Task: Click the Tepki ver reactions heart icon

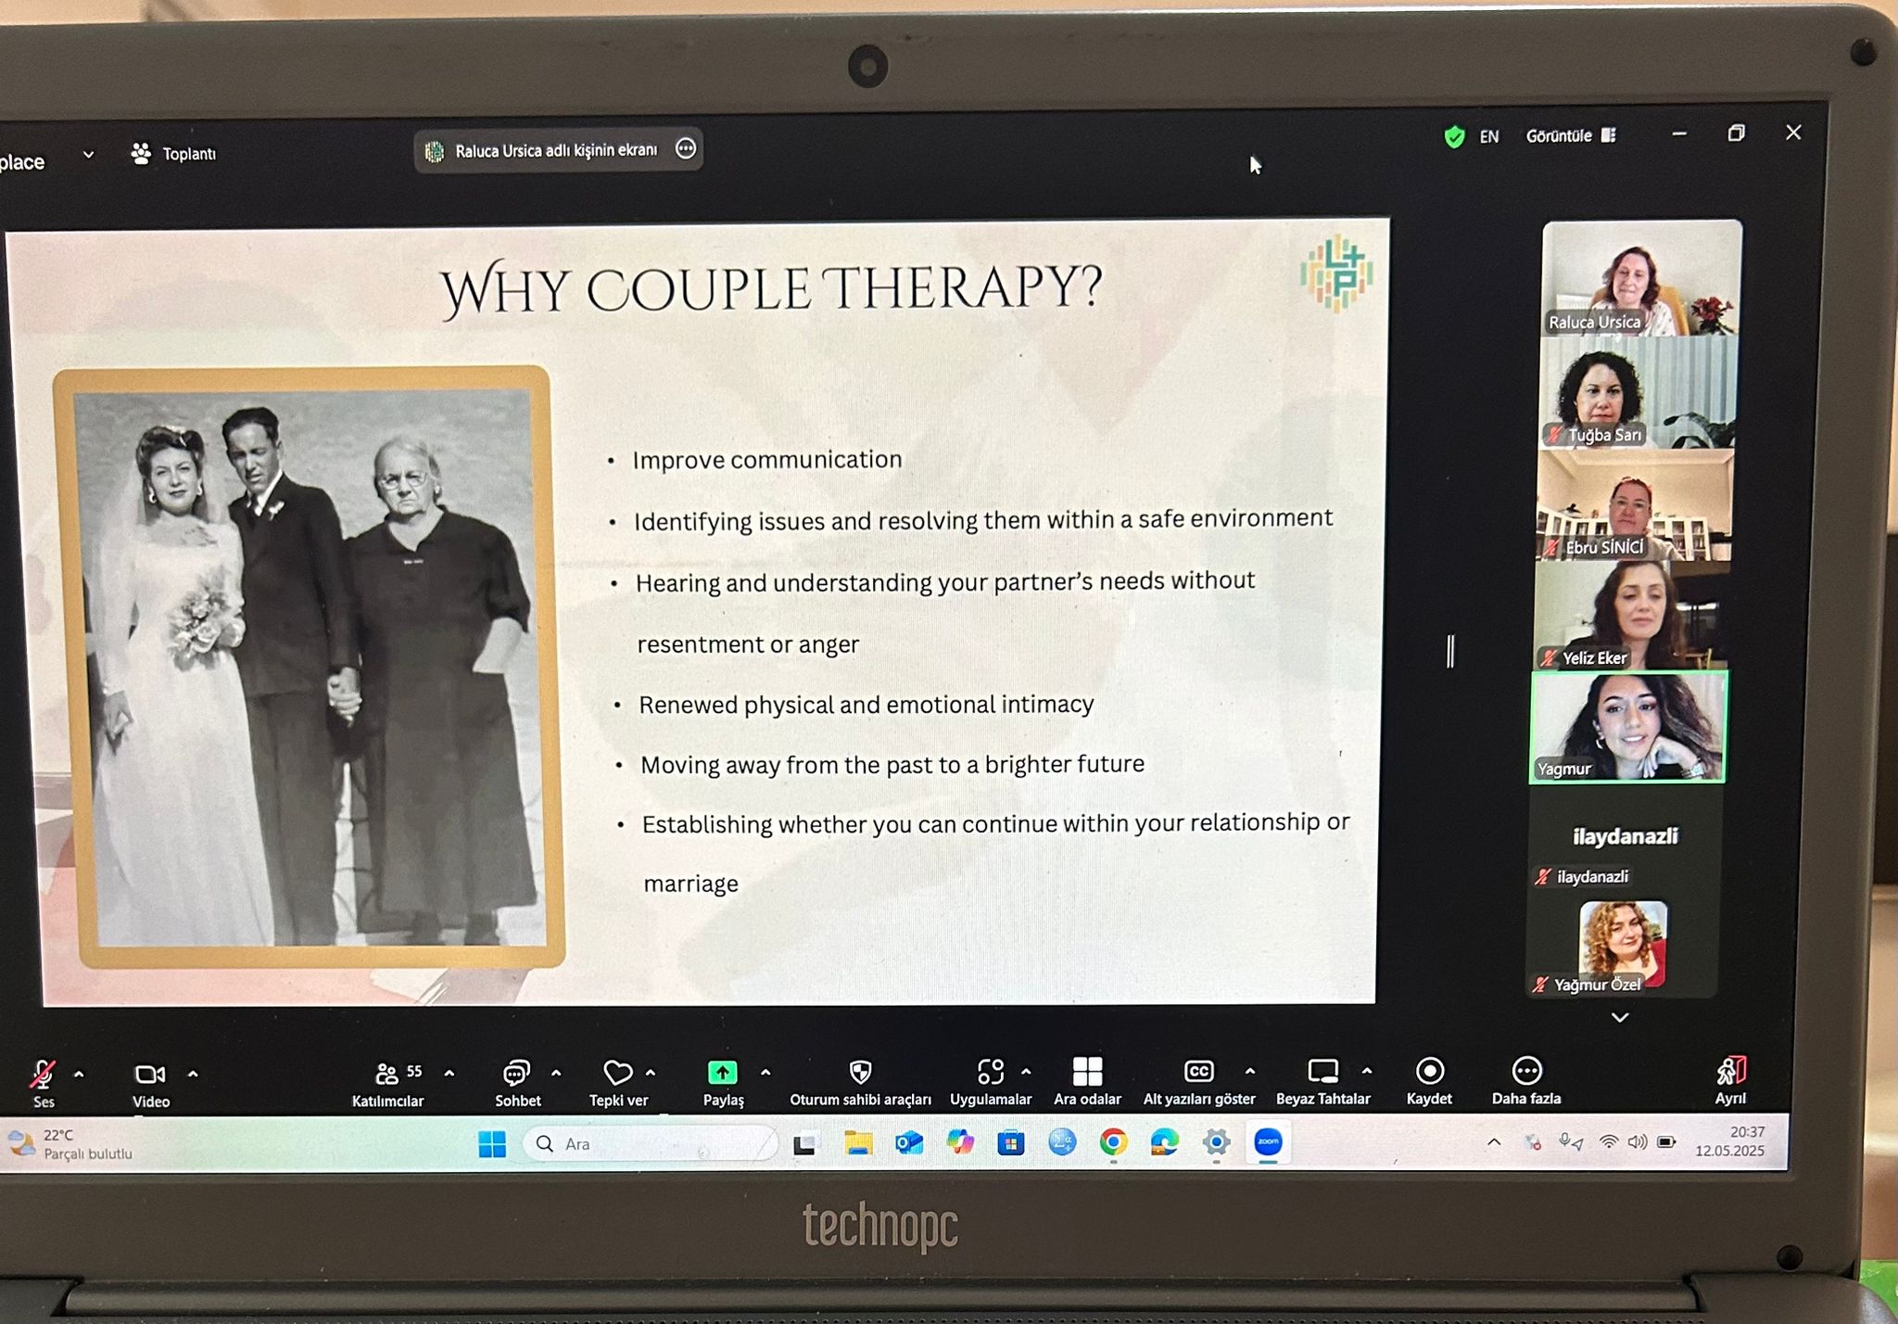Action: [x=617, y=1074]
